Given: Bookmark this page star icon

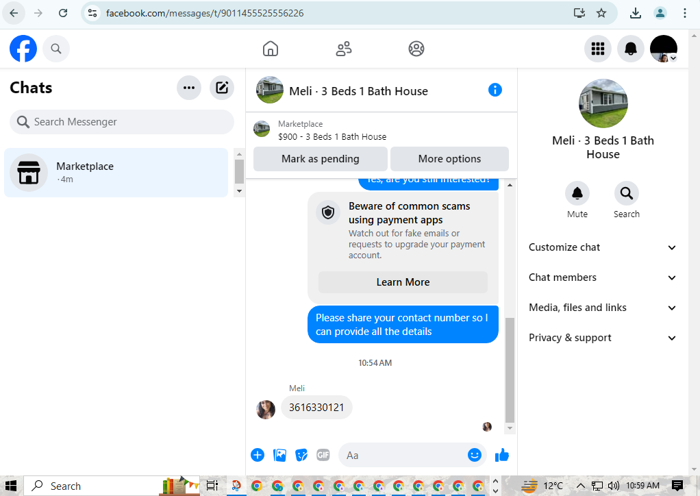Looking at the screenshot, I should [601, 13].
